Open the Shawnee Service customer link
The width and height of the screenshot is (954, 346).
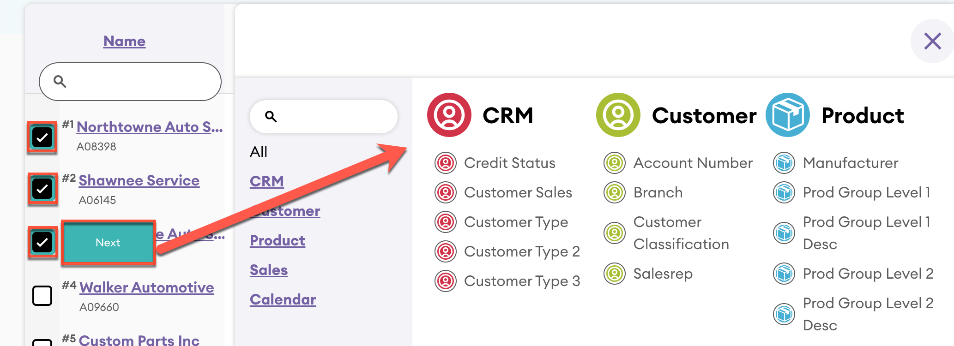point(139,180)
